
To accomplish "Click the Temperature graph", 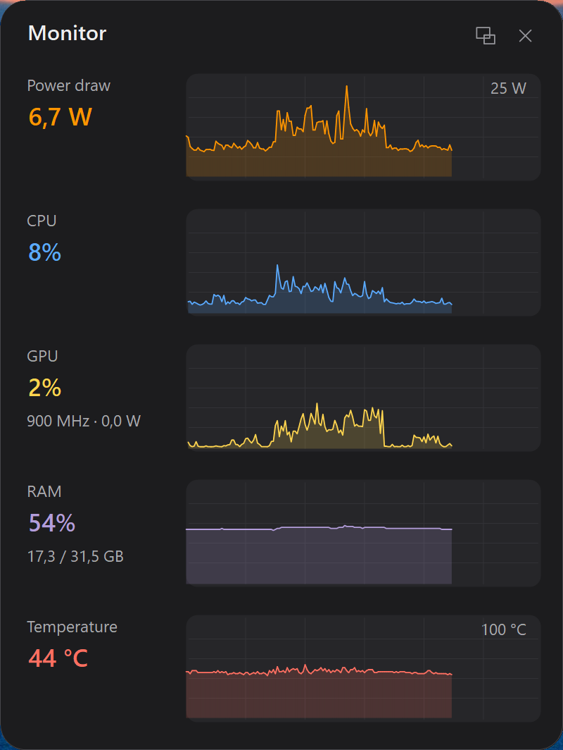I will 363,668.
